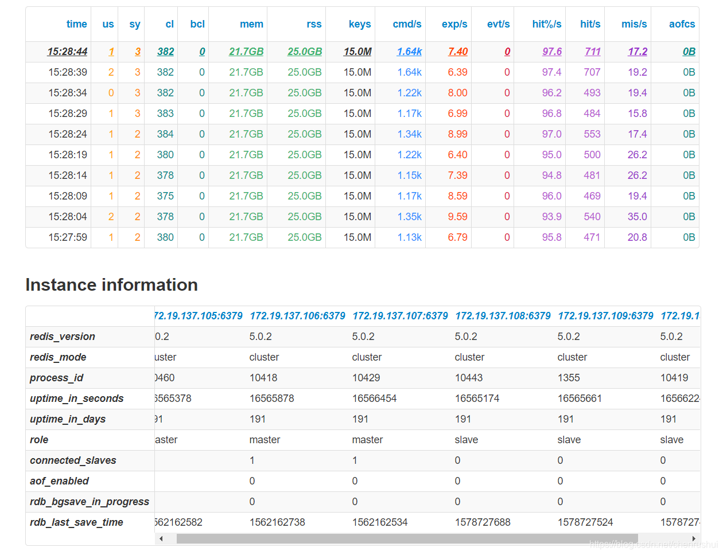This screenshot has height=555, width=723.
Task: Select the 15:28:44 time cell
Action: (x=67, y=52)
